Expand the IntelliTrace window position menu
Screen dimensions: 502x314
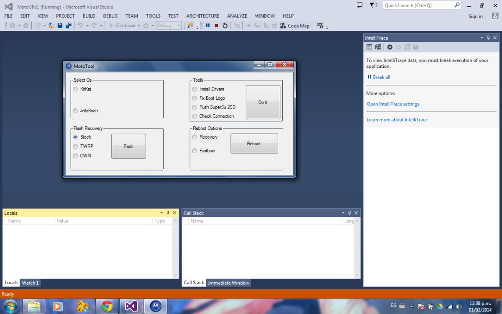coord(482,38)
